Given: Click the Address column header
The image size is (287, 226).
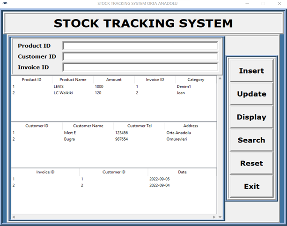Looking at the screenshot, I should point(191,126).
